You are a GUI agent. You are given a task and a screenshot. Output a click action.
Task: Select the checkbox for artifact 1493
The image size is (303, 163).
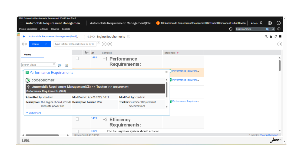(x=77, y=58)
